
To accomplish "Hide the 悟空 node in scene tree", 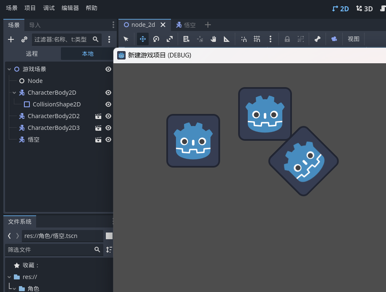I will [x=108, y=140].
